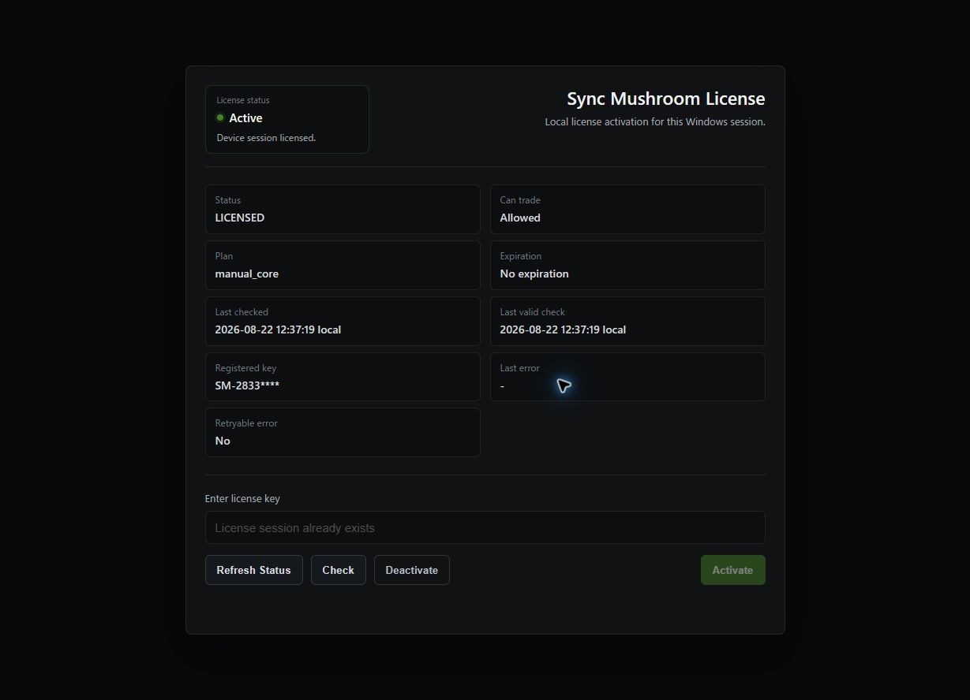This screenshot has height=700, width=970.
Task: Click the Refresh Status button
Action: click(x=253, y=570)
